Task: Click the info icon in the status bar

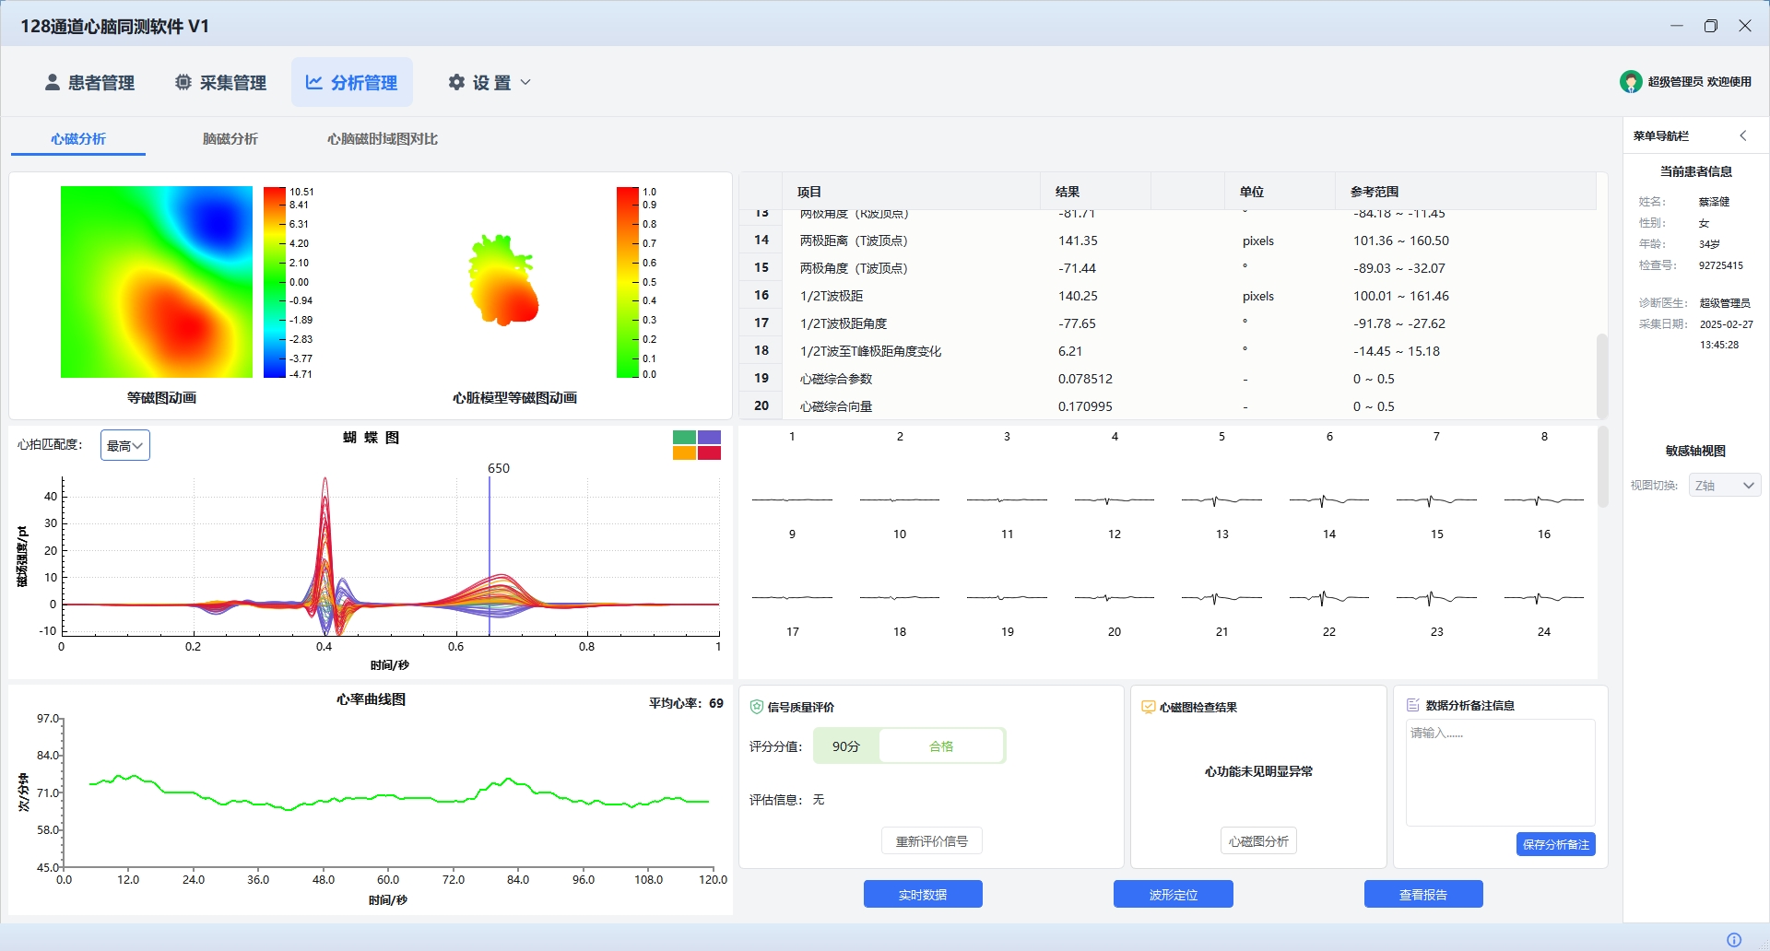Action: coord(1734,940)
